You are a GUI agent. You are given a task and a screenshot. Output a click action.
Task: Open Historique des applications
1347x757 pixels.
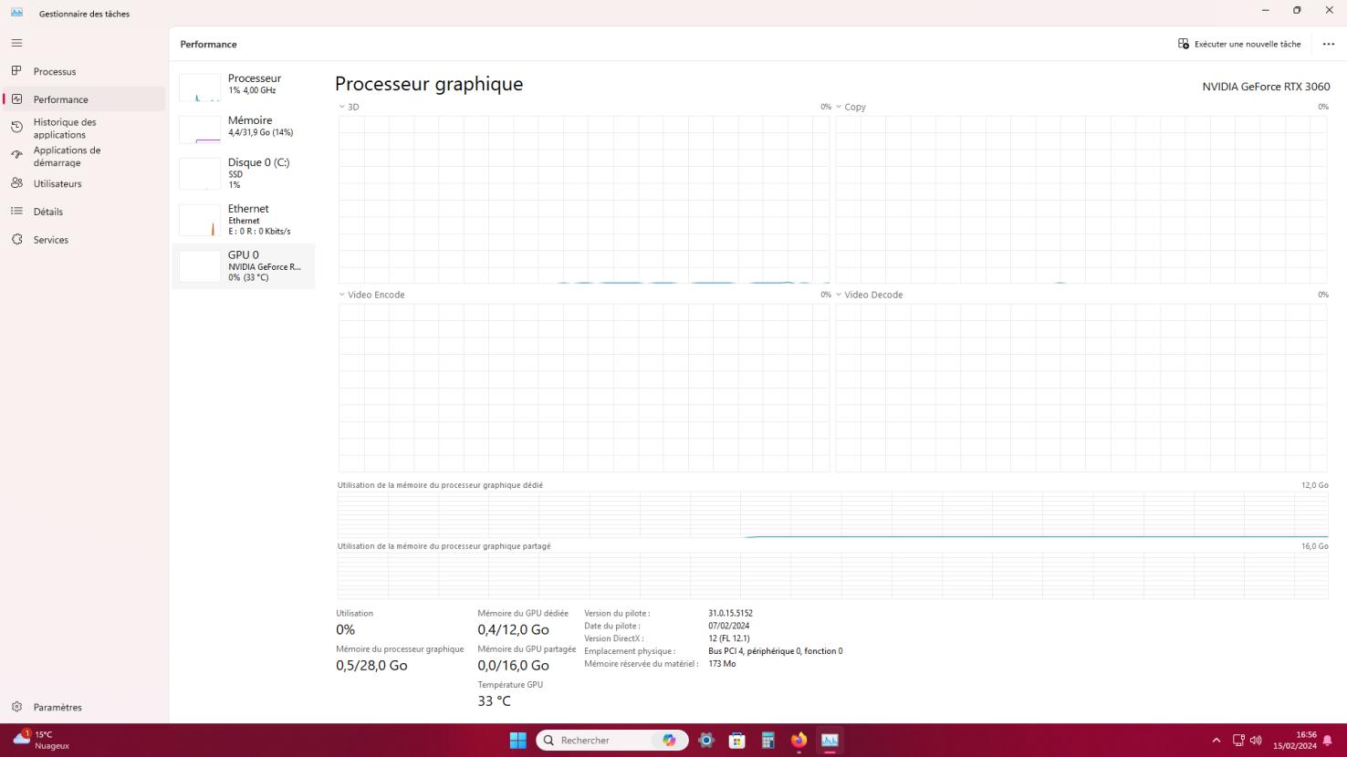(65, 128)
